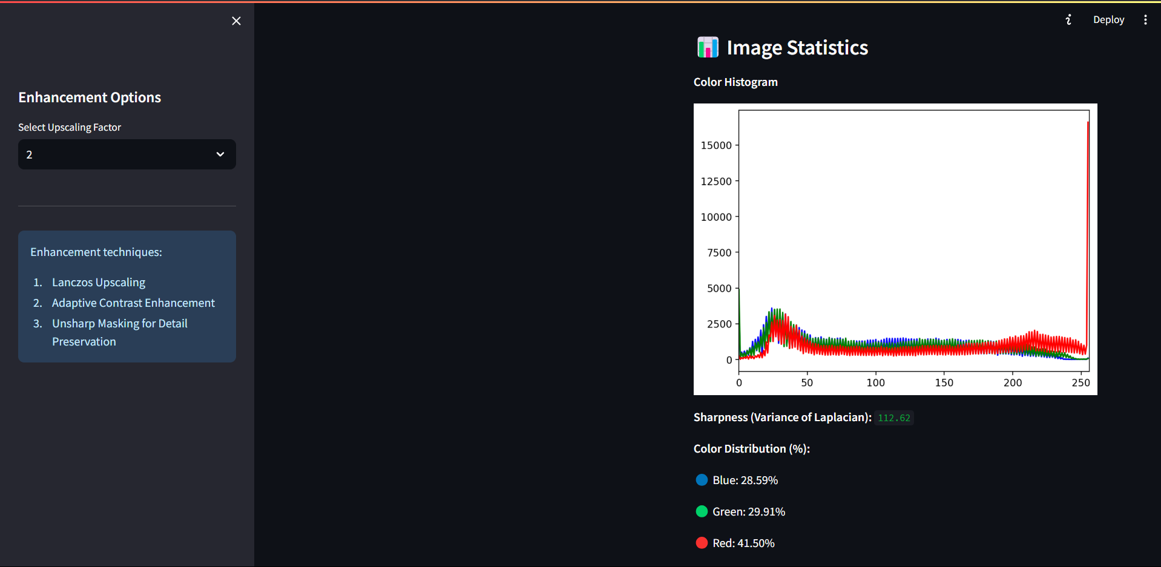This screenshot has height=567, width=1161.
Task: Click the Deploy button
Action: (1108, 20)
